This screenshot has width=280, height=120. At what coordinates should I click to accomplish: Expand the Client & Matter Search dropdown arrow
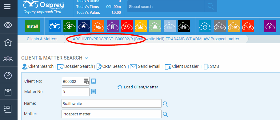pyautogui.click(x=86, y=58)
